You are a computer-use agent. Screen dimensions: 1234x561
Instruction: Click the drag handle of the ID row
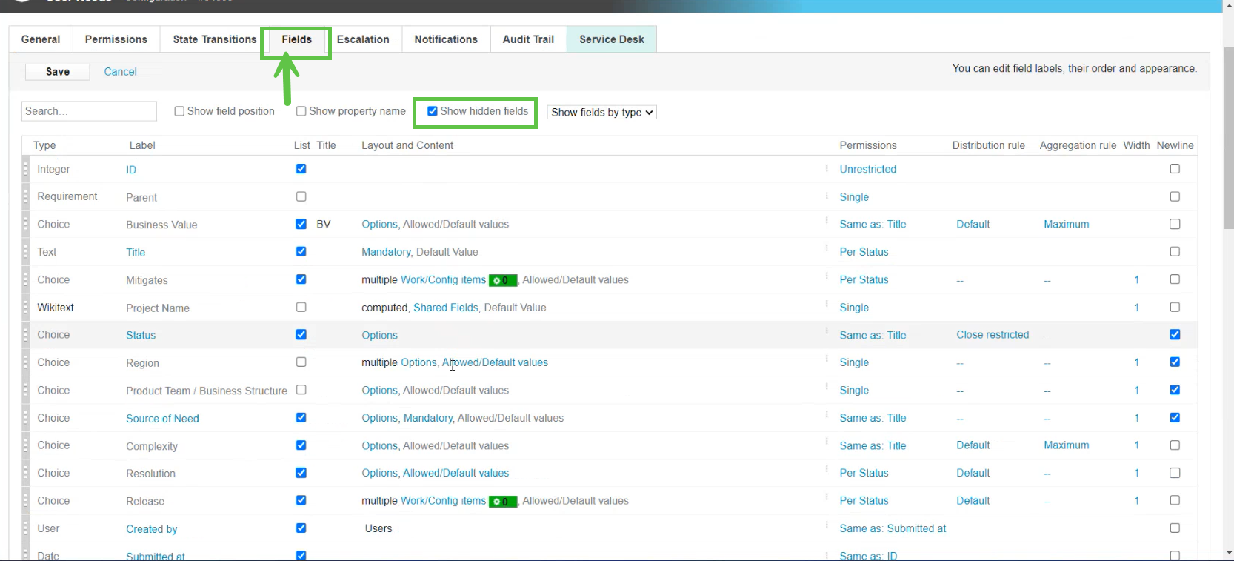[x=25, y=169]
